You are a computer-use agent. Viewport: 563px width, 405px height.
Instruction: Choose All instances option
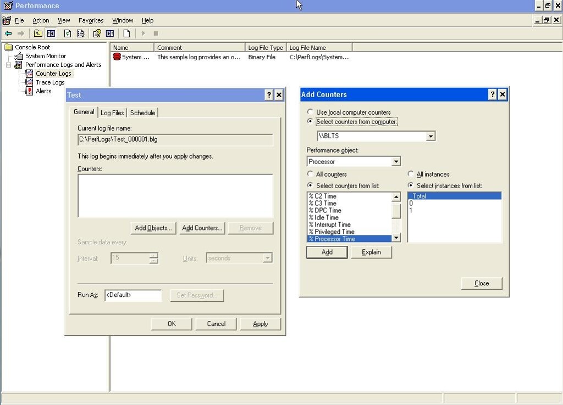tap(411, 174)
